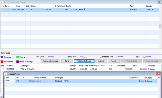Screen dimensions: 162x98
Task: Click the red Encomenda color swatch
Action: 2,61
